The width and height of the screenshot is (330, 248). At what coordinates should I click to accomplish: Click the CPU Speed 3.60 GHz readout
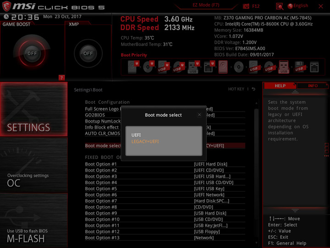click(156, 19)
